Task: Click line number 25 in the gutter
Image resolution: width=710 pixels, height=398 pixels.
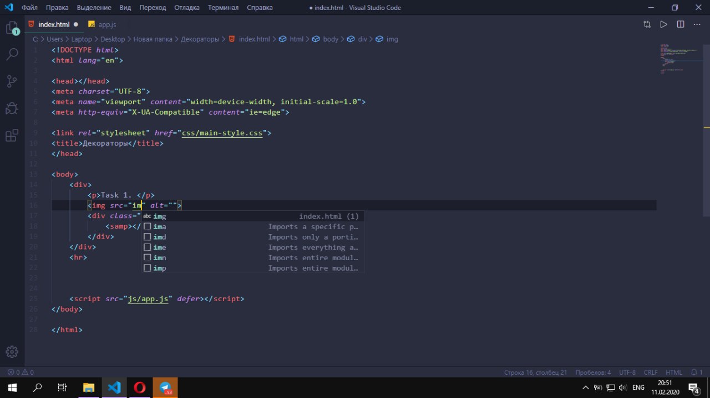Action: click(x=35, y=298)
